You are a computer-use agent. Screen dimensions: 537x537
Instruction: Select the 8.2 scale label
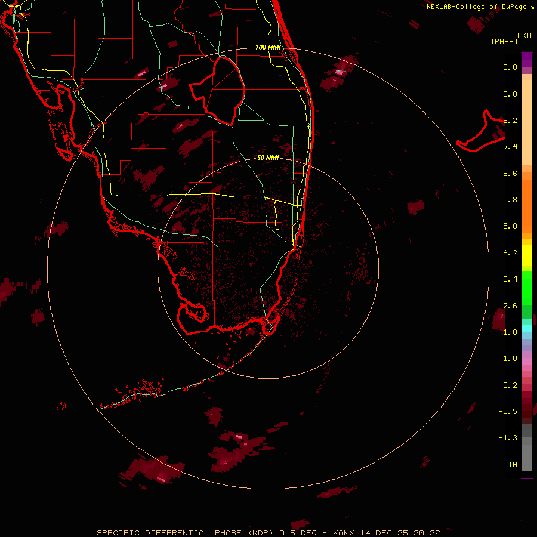[510, 120]
